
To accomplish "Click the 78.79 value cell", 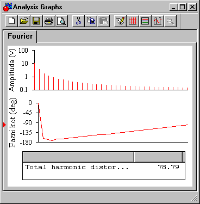I will [x=168, y=167].
